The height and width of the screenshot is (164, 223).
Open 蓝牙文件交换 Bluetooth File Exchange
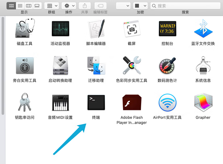coord(203,29)
